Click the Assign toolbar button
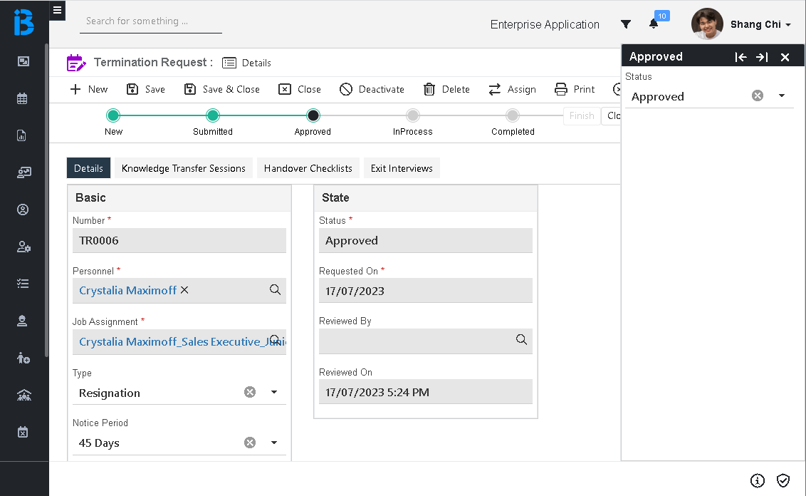Screen dimensions: 806x496 (x=512, y=89)
